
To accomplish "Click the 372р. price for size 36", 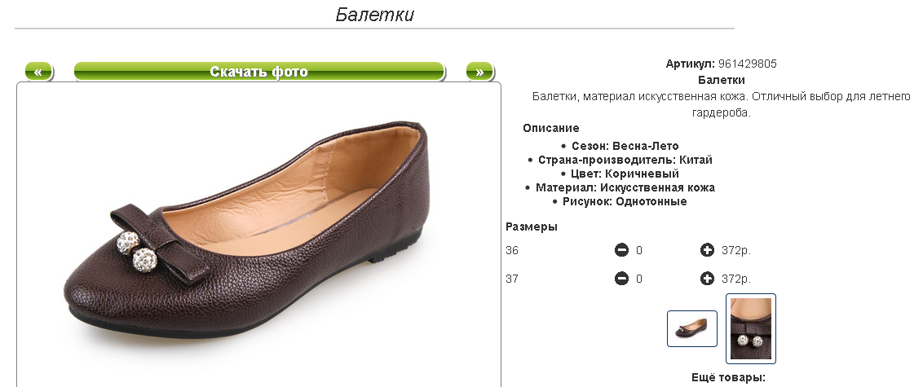I will click(x=736, y=251).
